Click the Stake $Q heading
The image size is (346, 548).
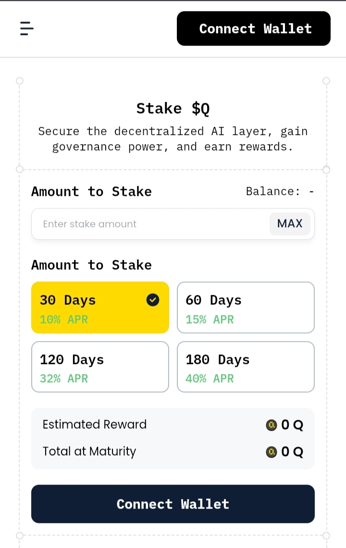click(173, 109)
